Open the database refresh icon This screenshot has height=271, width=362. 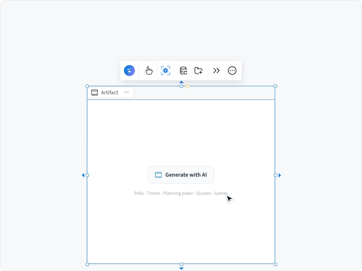point(183,71)
